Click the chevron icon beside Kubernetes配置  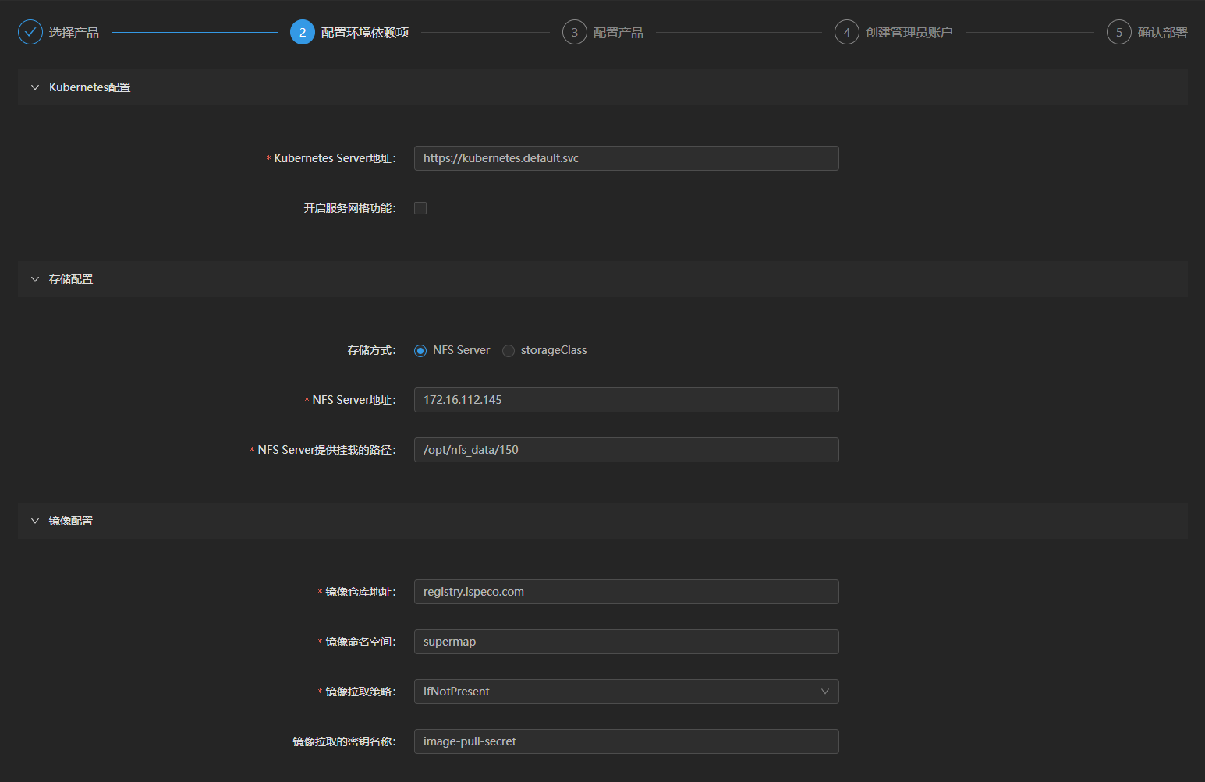tap(34, 87)
